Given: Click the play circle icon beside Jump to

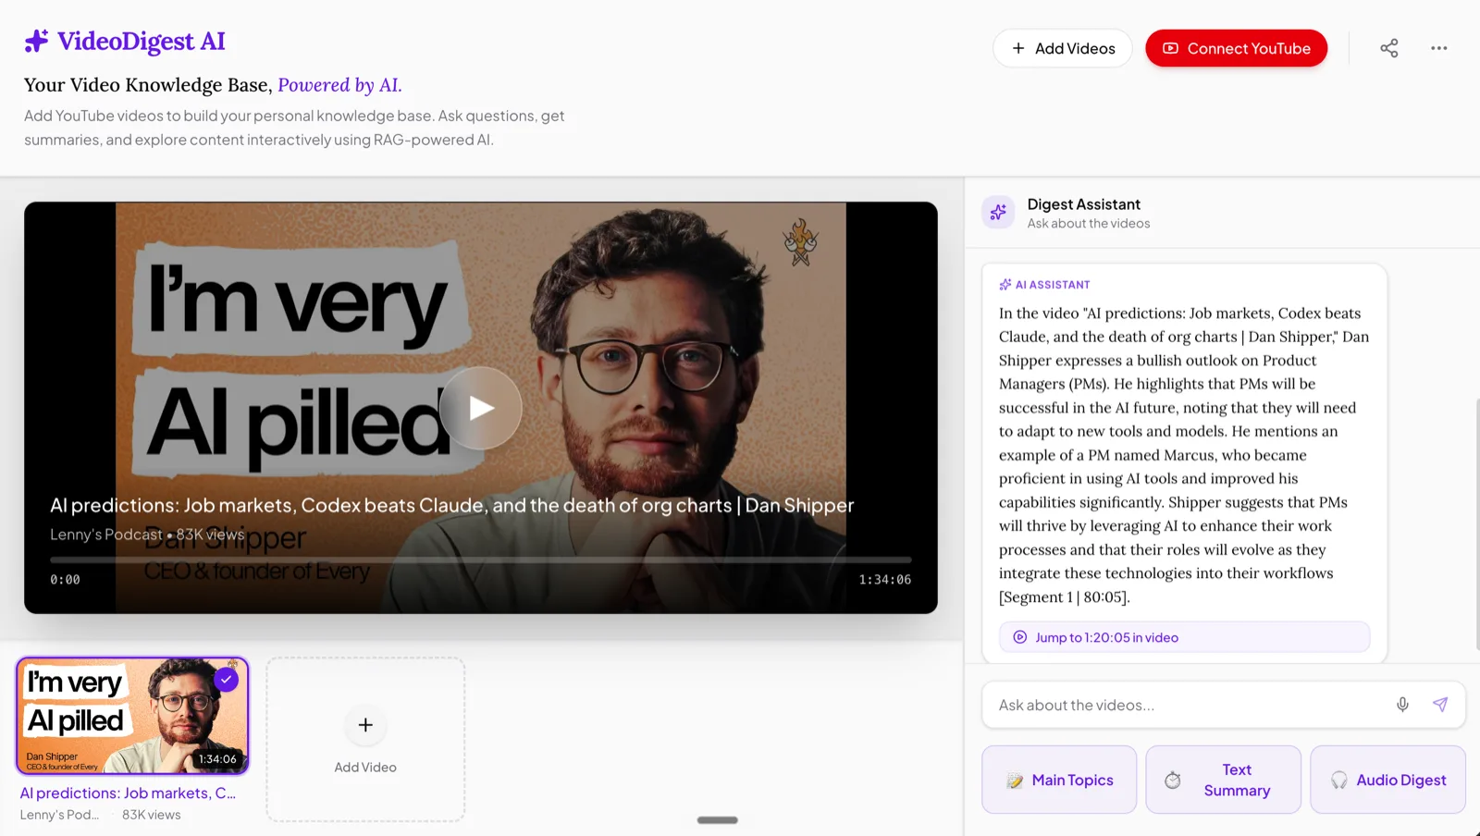Looking at the screenshot, I should (x=1020, y=637).
